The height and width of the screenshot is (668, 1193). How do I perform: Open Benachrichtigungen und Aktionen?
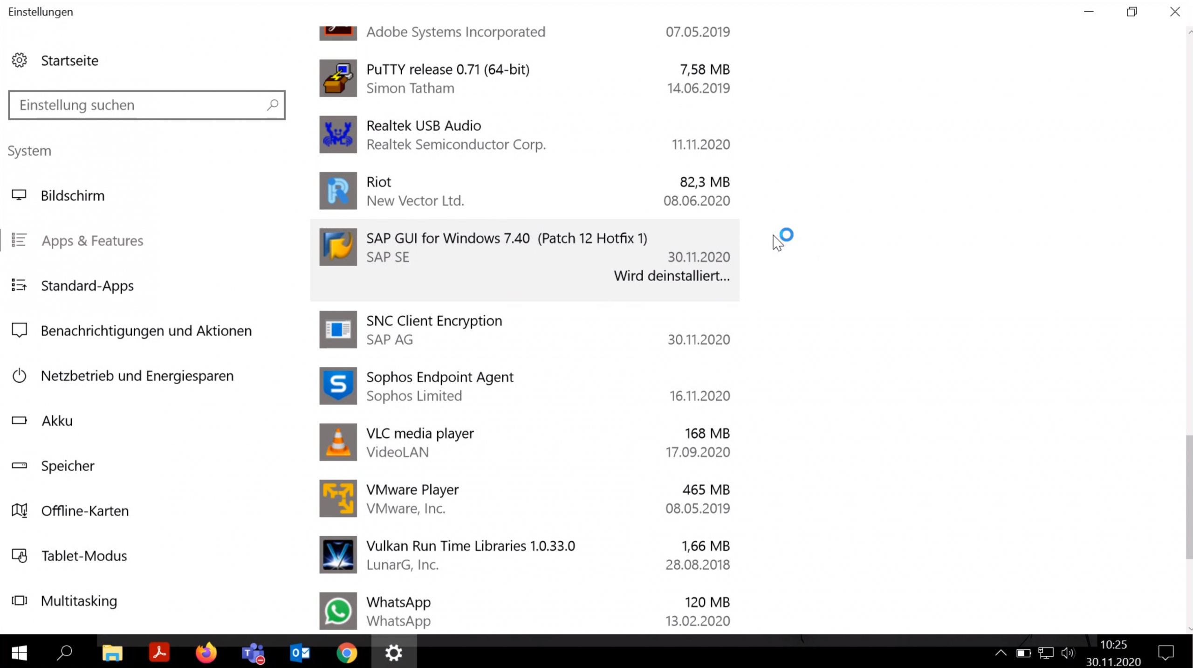click(146, 331)
